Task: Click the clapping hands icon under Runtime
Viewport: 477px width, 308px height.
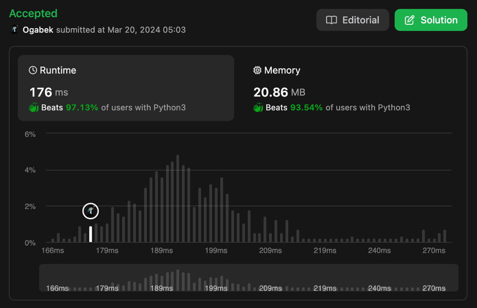Action: coord(34,107)
